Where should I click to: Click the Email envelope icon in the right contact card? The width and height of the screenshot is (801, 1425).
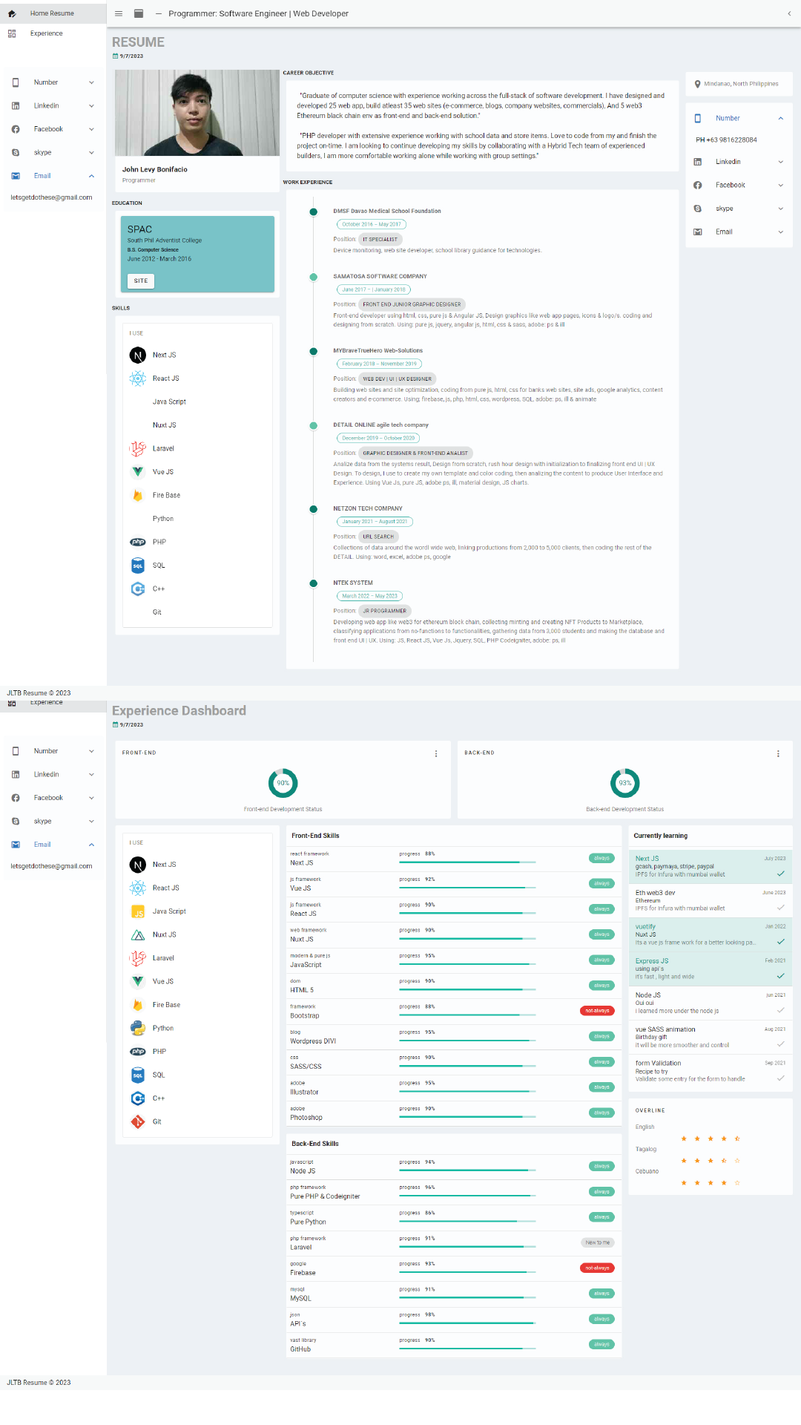697,232
